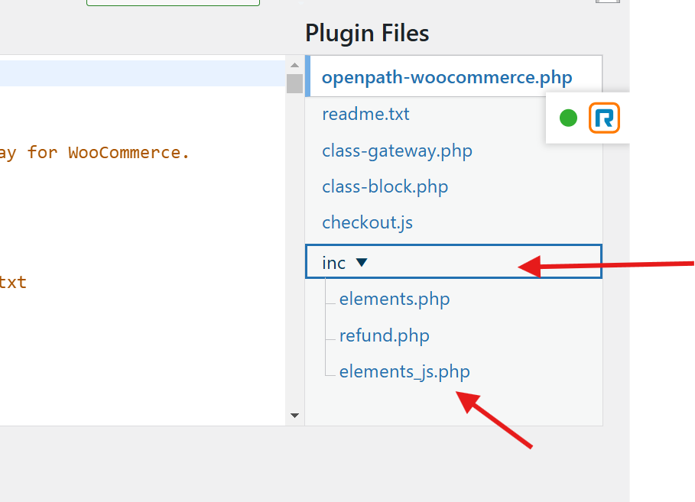695x502 pixels.
Task: Click the 'for WooCommerce.' code text
Action: coord(108,153)
